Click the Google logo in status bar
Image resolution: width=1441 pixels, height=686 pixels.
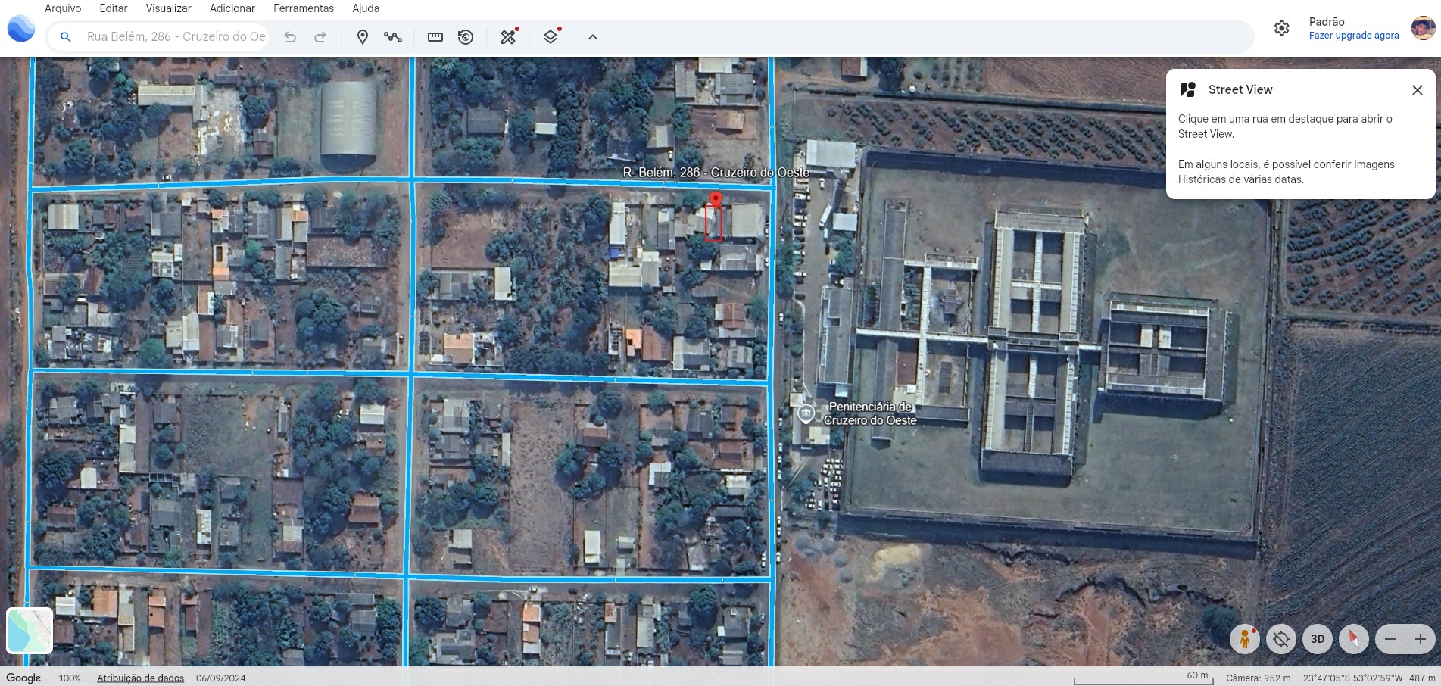point(23,678)
